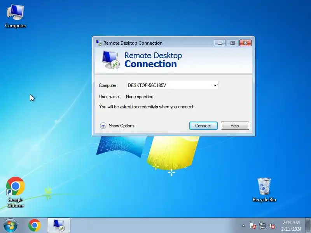Screen dimensions: 311x233
Task: Click Remote Desktop Connection taskbar button
Action: (59, 226)
